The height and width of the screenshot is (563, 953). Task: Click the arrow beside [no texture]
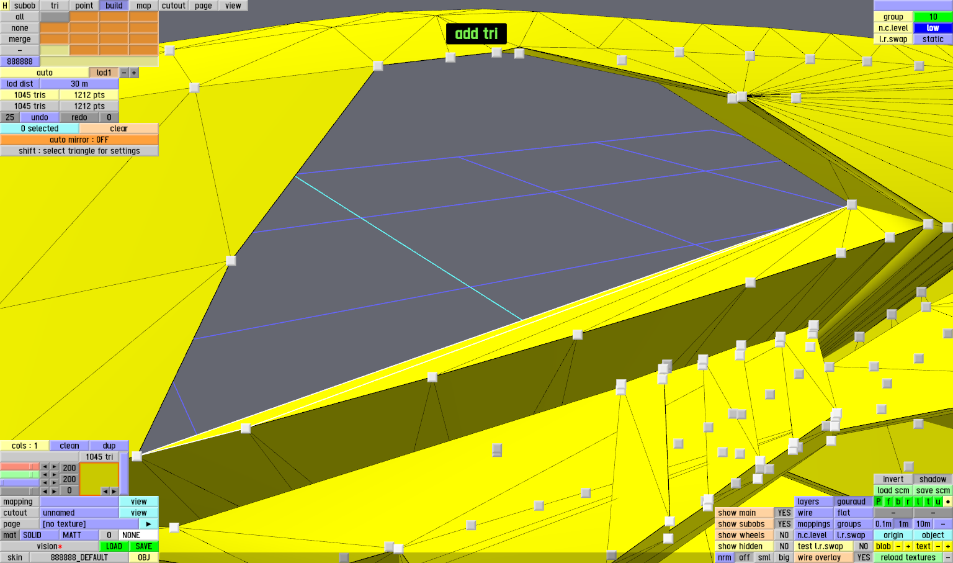tap(149, 524)
